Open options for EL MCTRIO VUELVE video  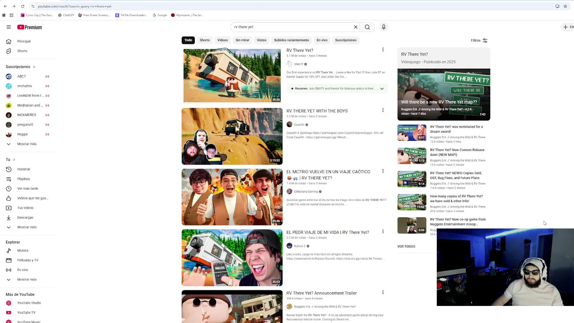(x=383, y=171)
